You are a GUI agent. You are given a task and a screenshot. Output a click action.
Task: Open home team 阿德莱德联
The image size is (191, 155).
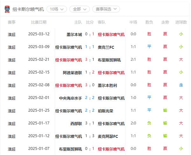click(72, 73)
